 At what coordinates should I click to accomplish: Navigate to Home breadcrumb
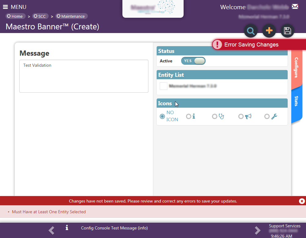[15, 16]
